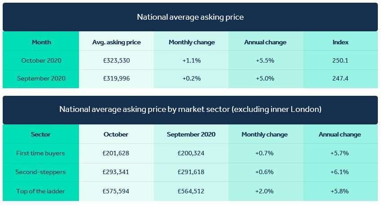
Task: Click the +2.0% monthly change cell
Action: (x=264, y=191)
